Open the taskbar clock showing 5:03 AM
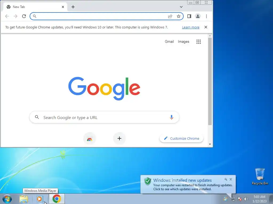 (259, 199)
